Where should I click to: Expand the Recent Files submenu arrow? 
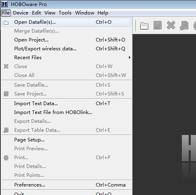tap(129, 58)
